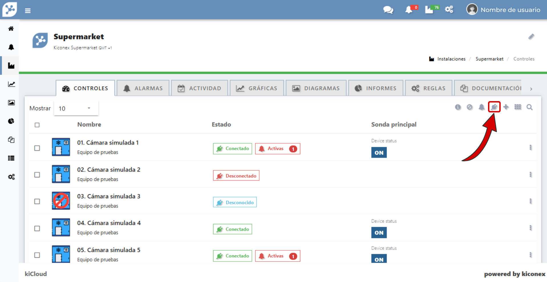
Task: Expand more tabs with the right chevron
Action: click(531, 89)
